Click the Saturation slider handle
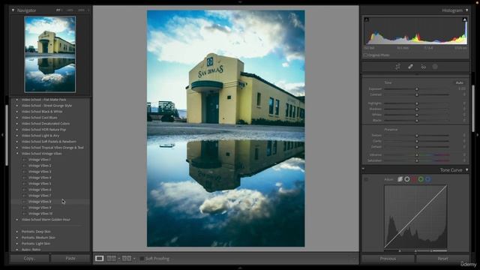Screen dimensions: 480x270 (x=417, y=160)
